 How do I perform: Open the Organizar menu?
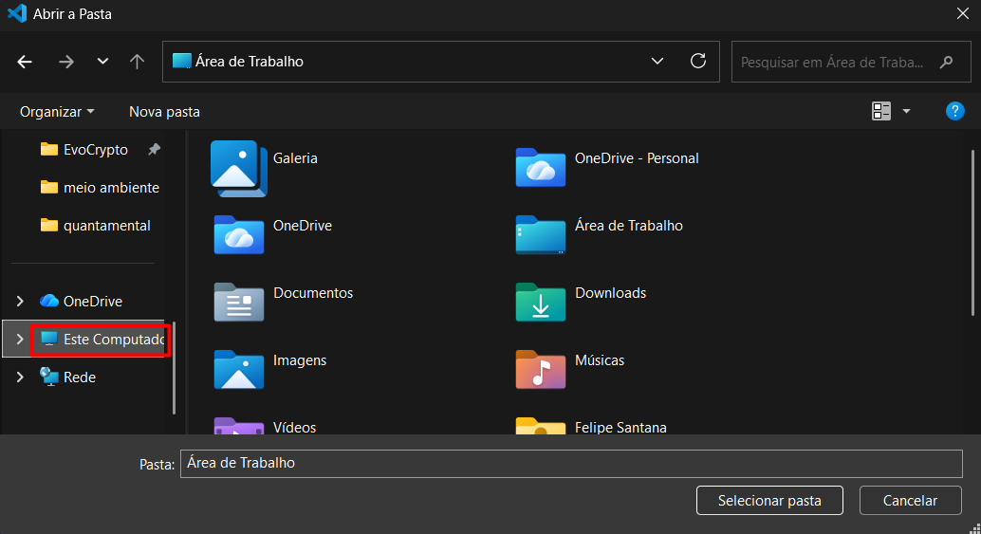pos(57,112)
